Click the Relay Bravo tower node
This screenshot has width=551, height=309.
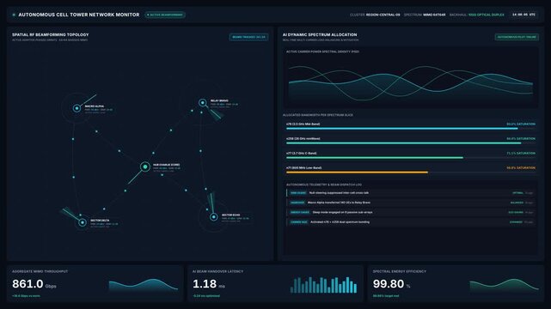[x=202, y=103]
